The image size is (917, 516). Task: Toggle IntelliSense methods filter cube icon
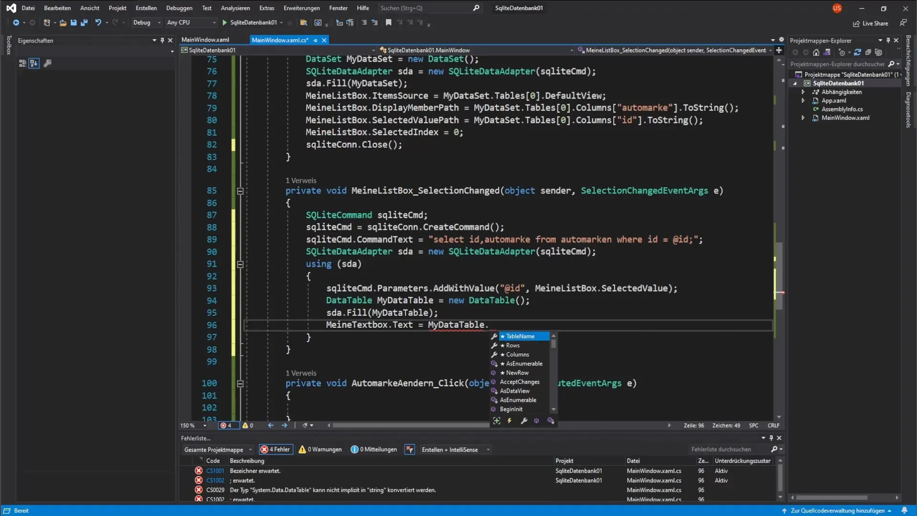coord(536,421)
